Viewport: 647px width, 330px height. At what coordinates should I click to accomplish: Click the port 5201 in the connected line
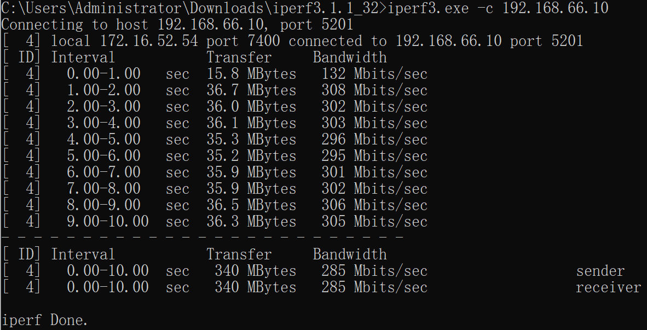point(546,41)
